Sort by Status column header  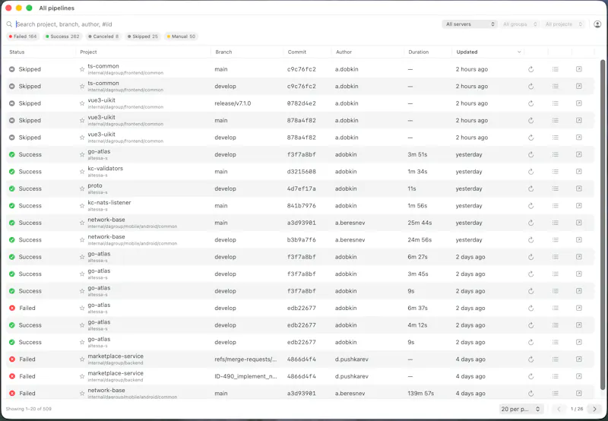[17, 52]
